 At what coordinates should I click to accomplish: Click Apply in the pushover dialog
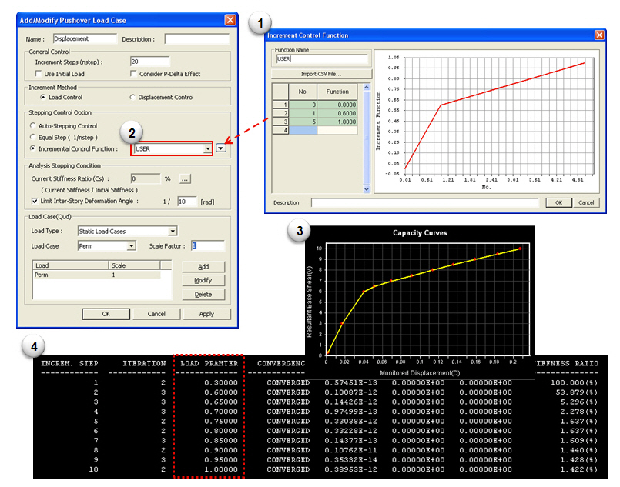[206, 314]
